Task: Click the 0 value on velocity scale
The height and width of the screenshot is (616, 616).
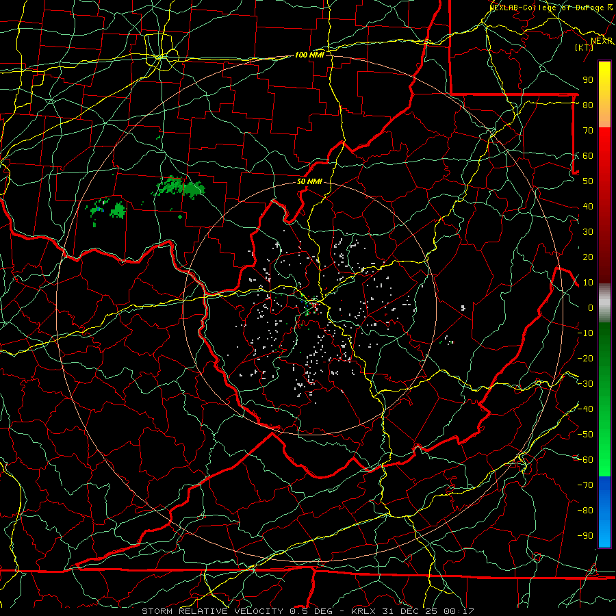Action: tap(591, 307)
